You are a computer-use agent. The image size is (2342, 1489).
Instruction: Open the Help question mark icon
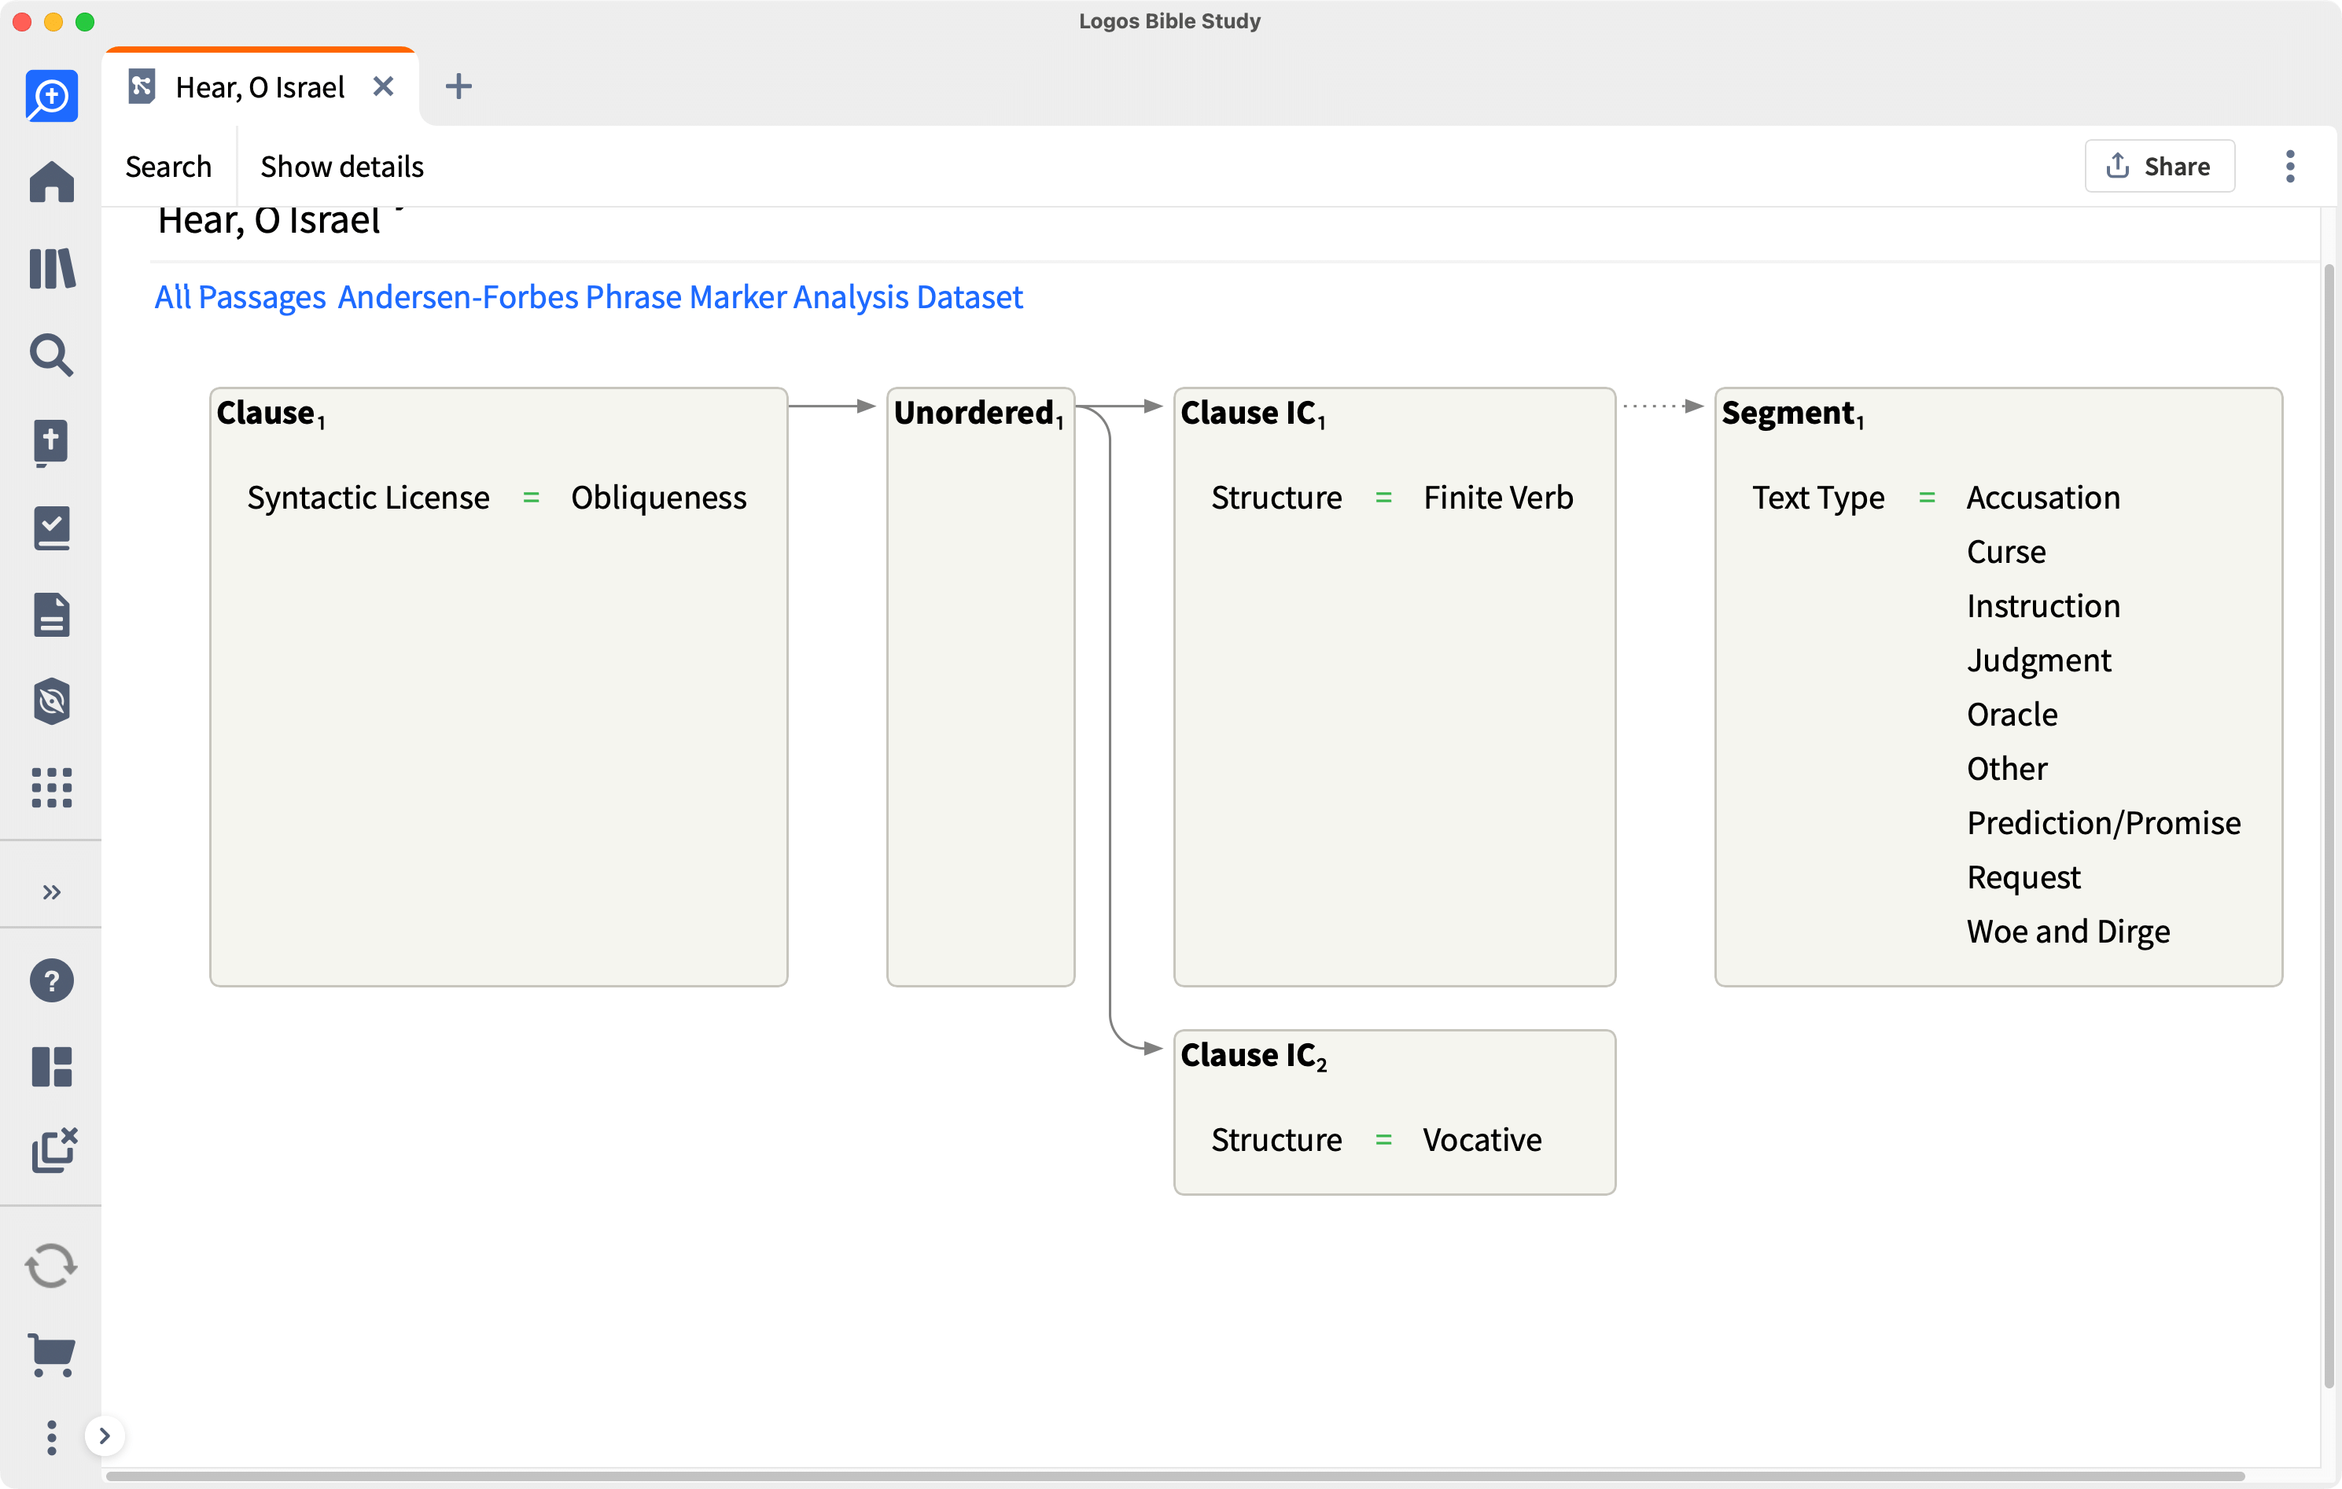coord(52,980)
